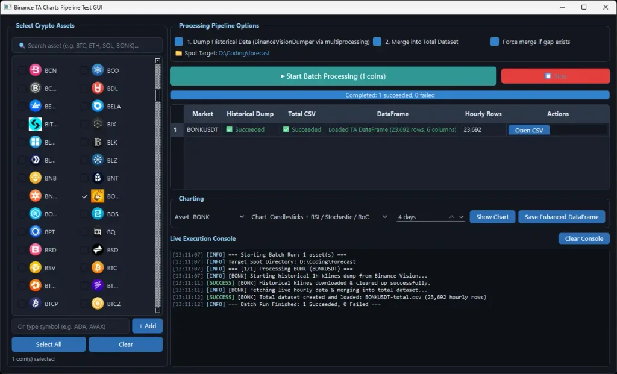
Task: Click the Hourly Rows column header
Action: coord(483,114)
